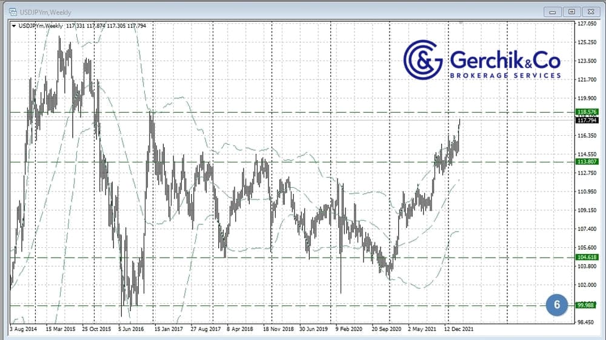Click the 99.988 green price level tag
This screenshot has height=340, width=606.
click(587, 305)
